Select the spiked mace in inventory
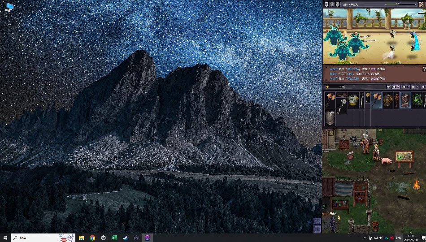The image size is (426, 242). (342, 107)
